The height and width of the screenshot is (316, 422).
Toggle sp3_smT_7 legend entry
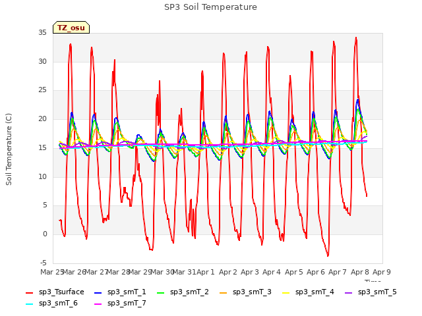120,303
